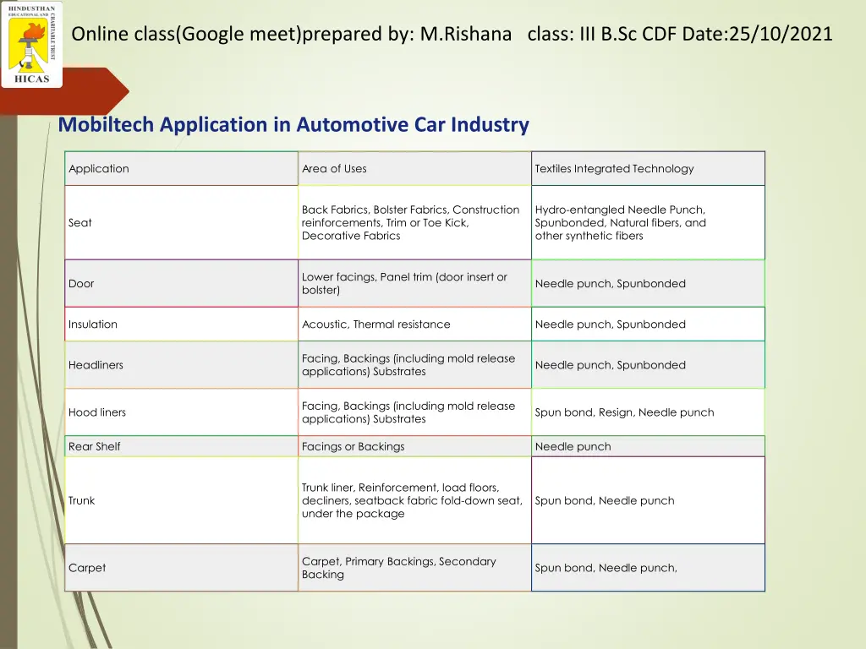Select the 'Carpet, Primary Backings, Secondary Backing' cell
866x649 pixels.
pos(414,568)
